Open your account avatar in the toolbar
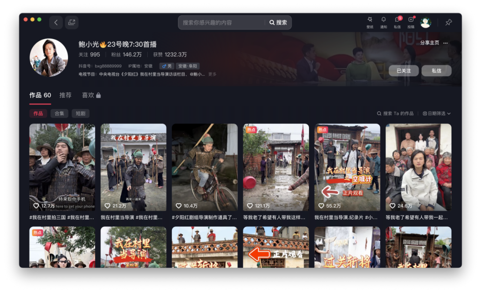 [x=426, y=22]
